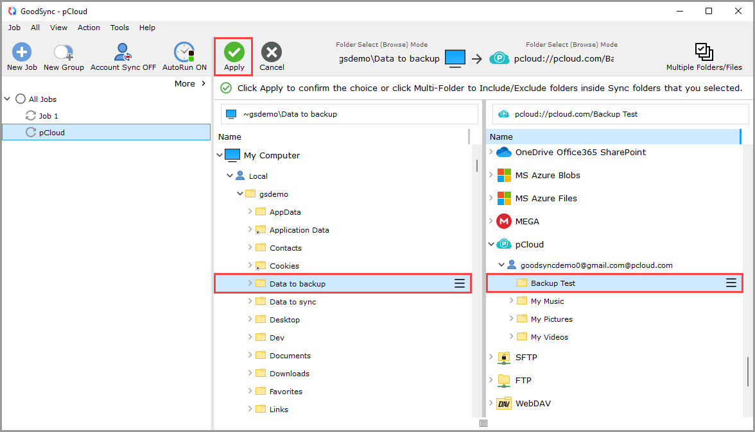
Task: Open the View menu
Action: 58,28
